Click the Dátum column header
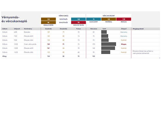Screen dimensions: 161x123 click(x=5, y=29)
